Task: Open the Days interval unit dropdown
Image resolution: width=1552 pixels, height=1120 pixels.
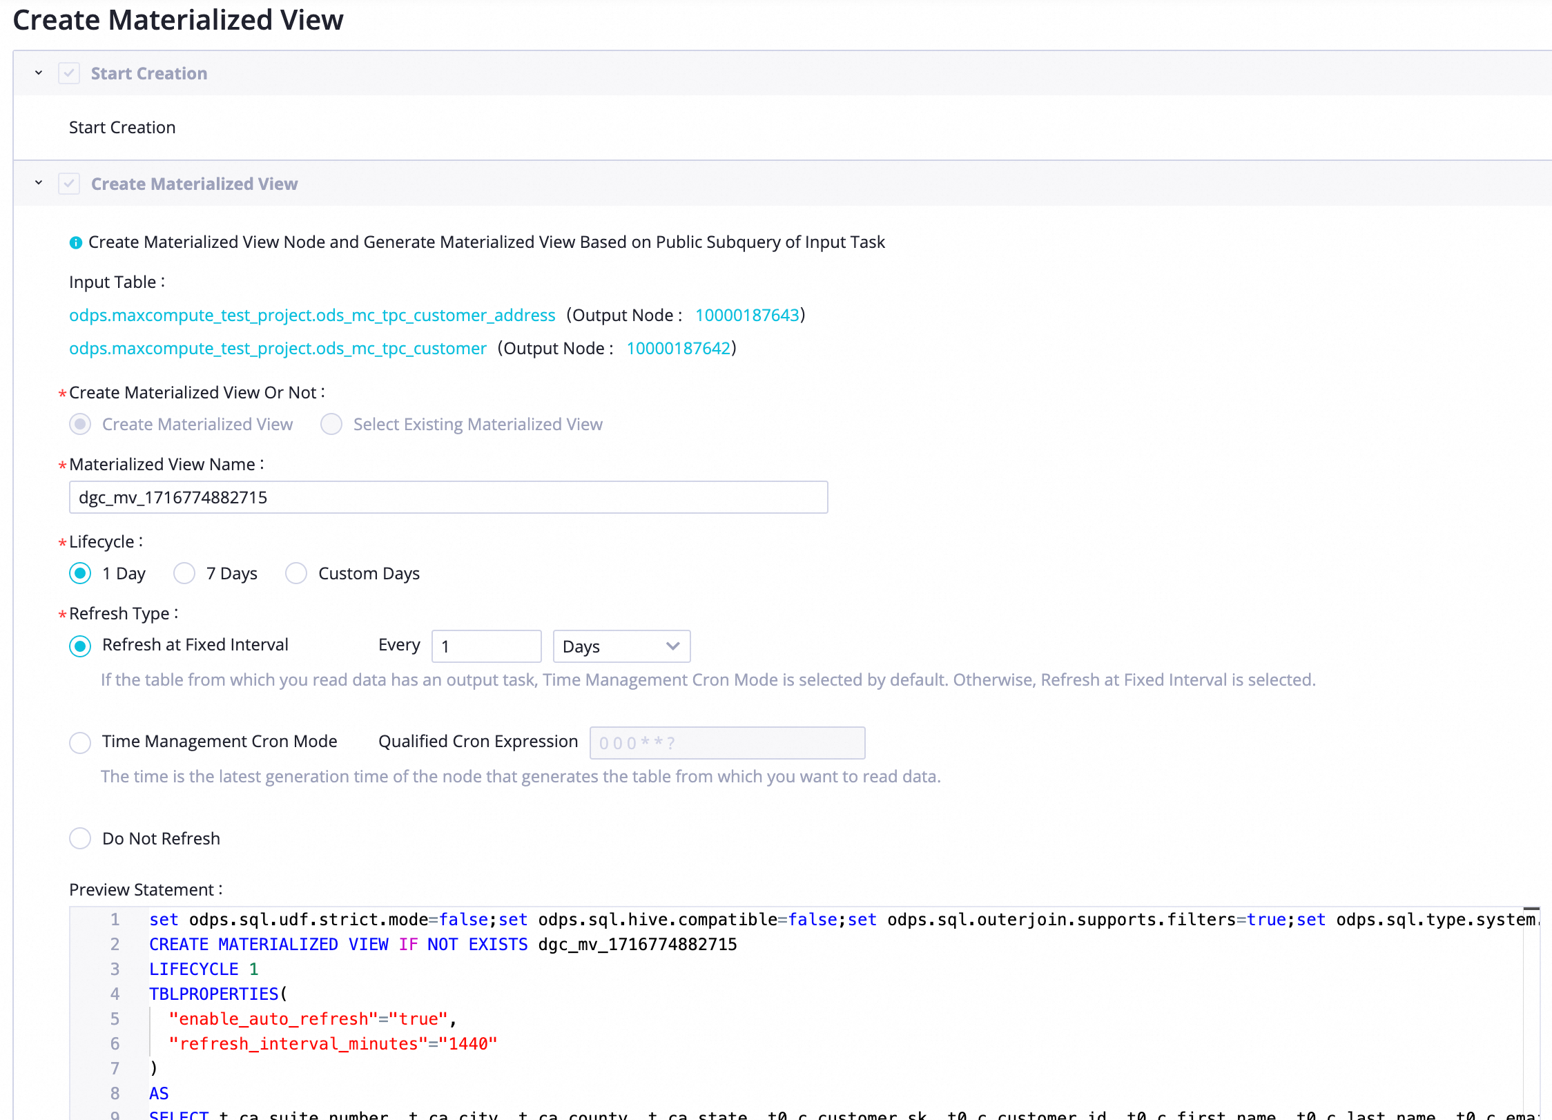Action: [x=621, y=646]
